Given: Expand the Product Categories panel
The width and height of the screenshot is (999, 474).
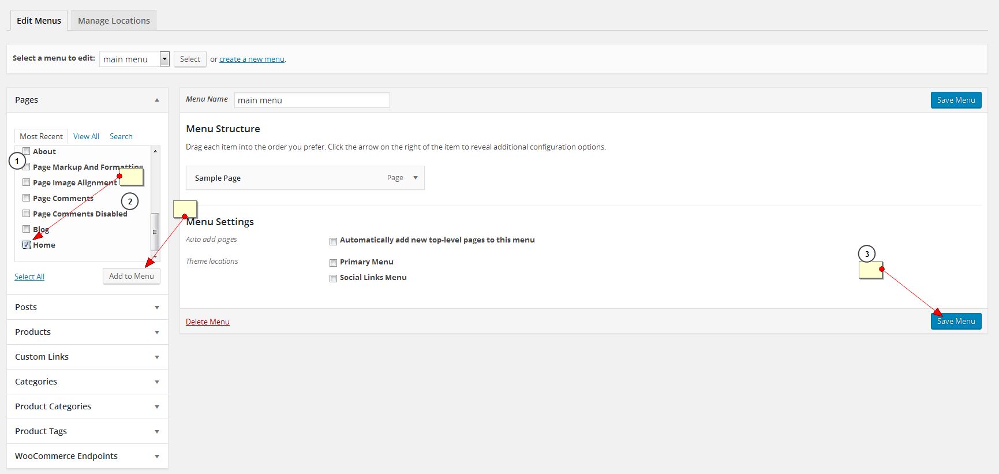Looking at the screenshot, I should (x=87, y=406).
